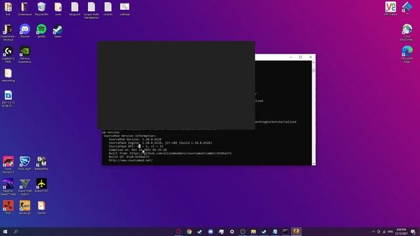Screen dimensions: 420x236
Task: Minimize the console window
Action: [291, 57]
